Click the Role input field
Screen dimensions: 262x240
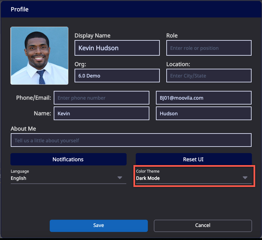pyautogui.click(x=209, y=48)
